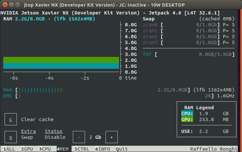Click the zram3 swap row label
Screen dimensions: 242x152
150,42
